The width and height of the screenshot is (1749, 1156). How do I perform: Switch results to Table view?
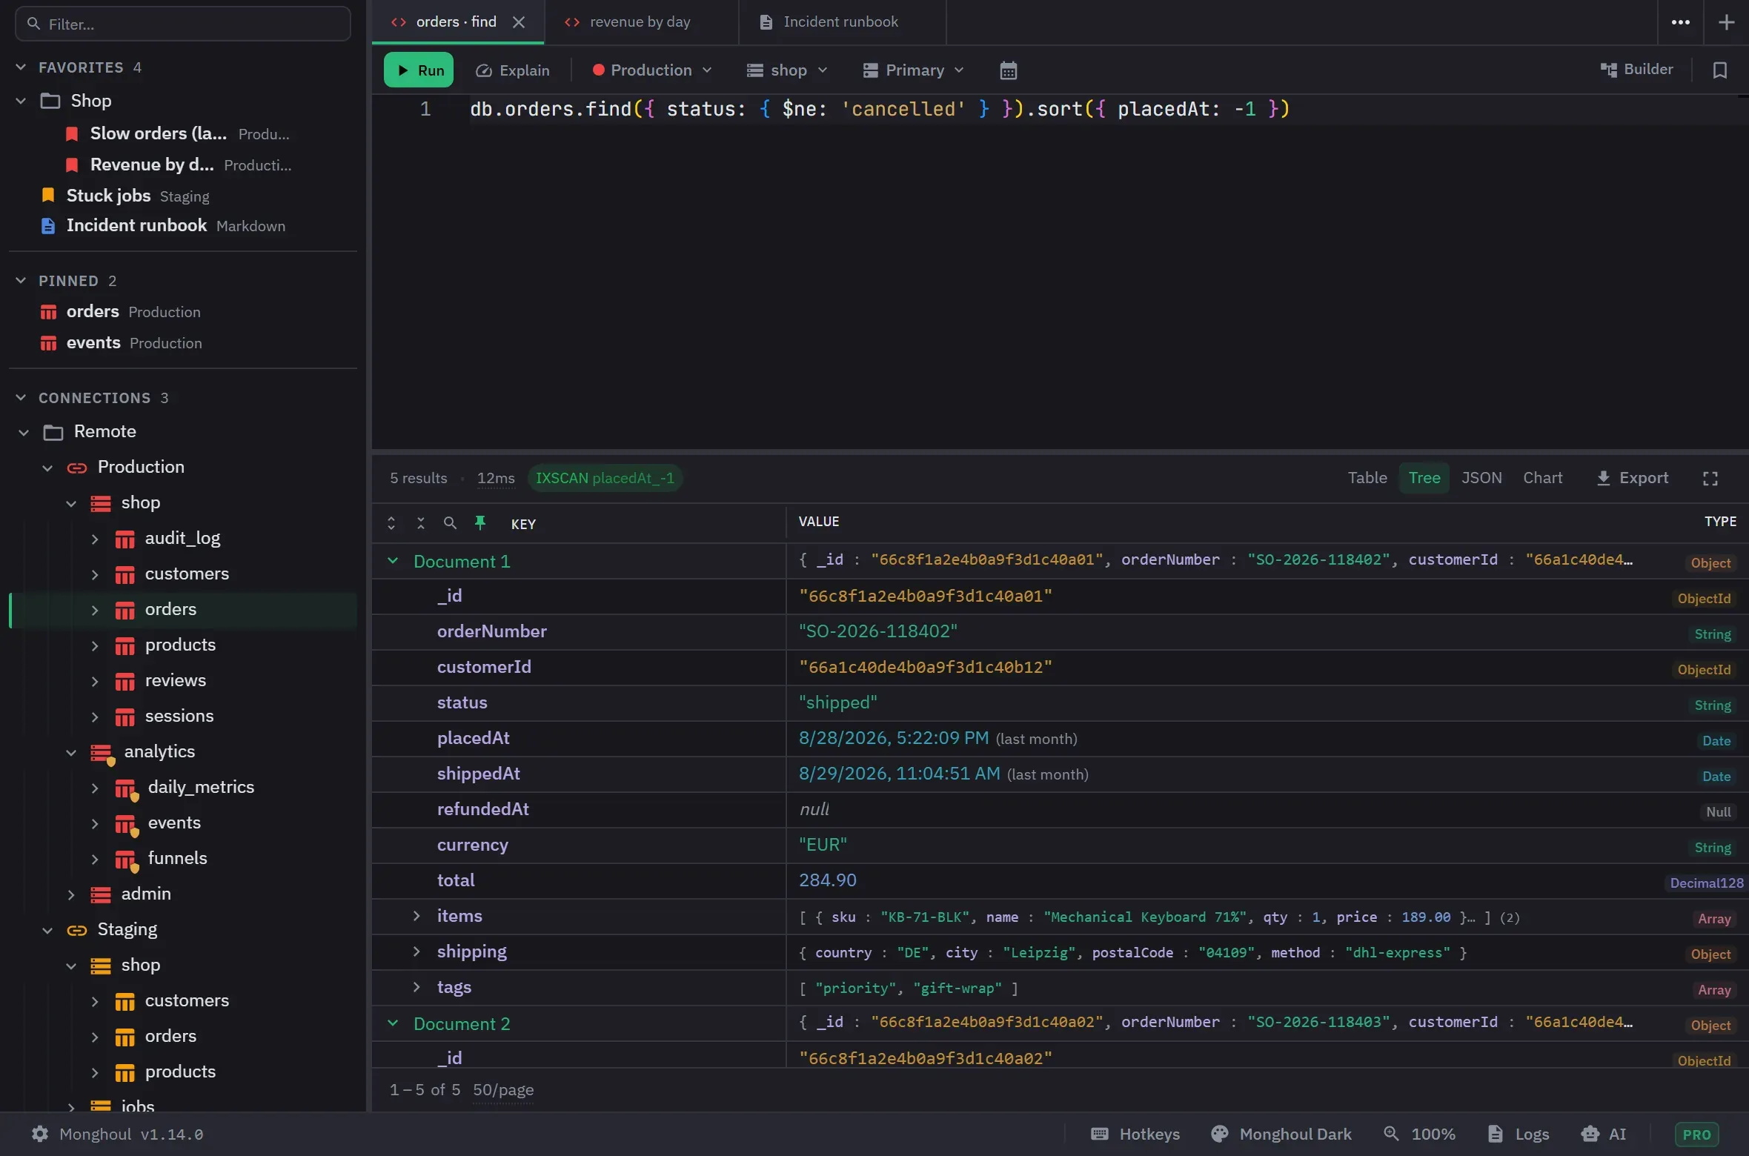(1367, 478)
